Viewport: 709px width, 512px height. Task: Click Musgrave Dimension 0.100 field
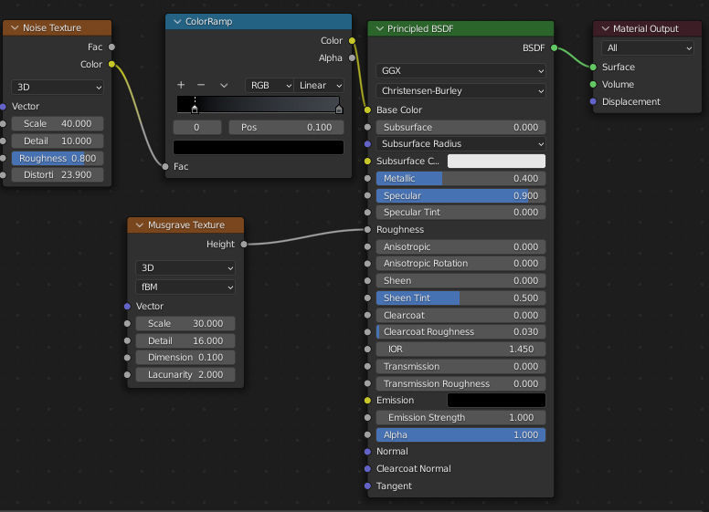tap(185, 358)
